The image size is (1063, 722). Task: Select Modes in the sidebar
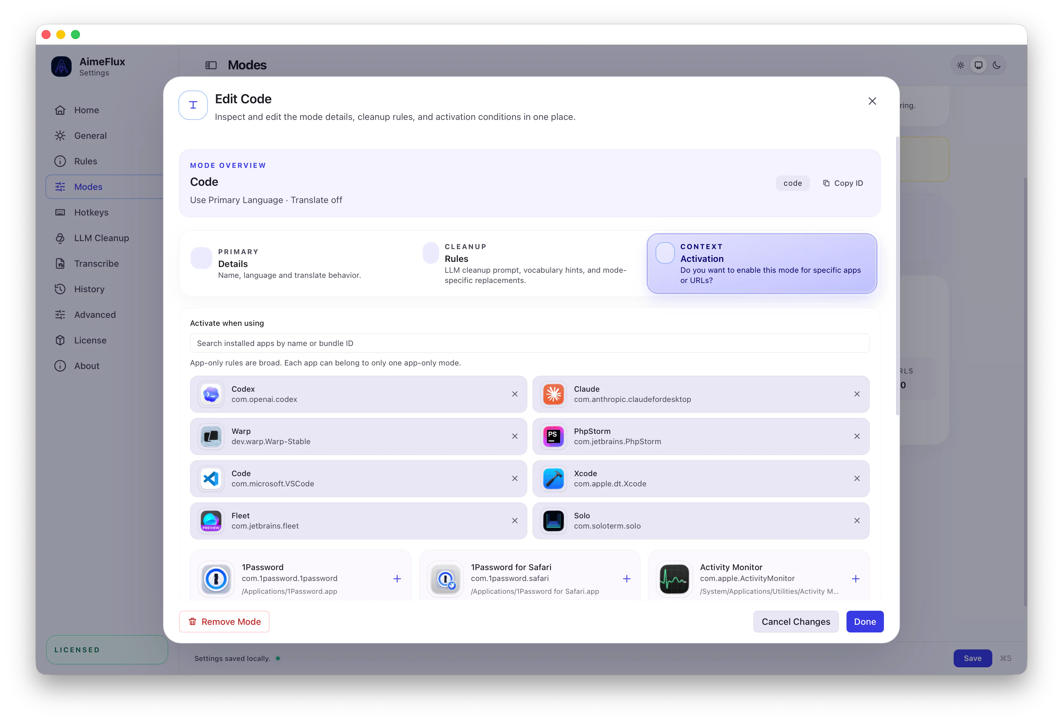(105, 186)
